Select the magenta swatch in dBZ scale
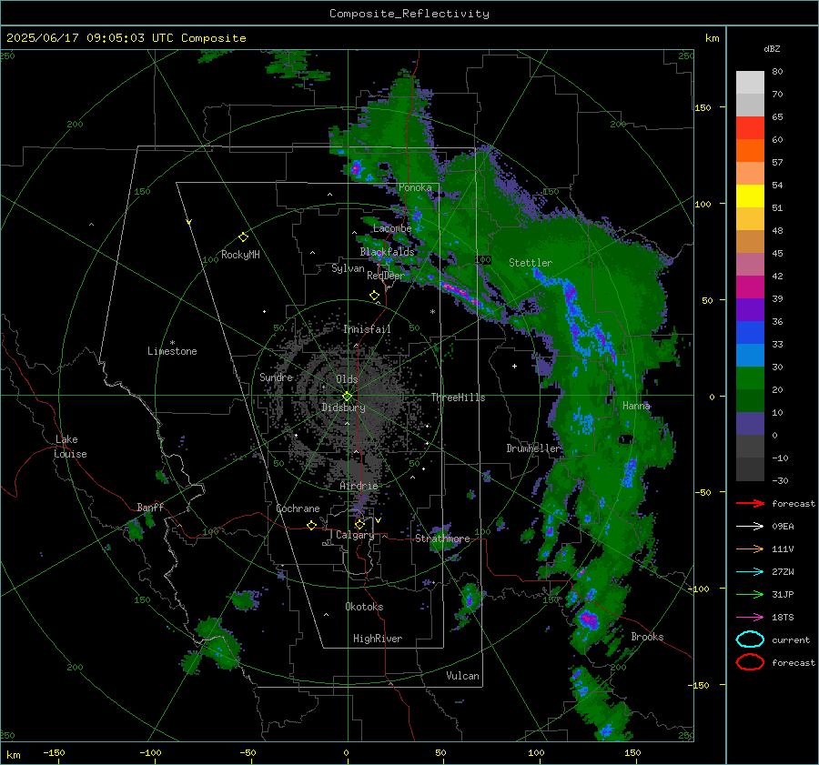The width and height of the screenshot is (819, 765). coord(750,287)
